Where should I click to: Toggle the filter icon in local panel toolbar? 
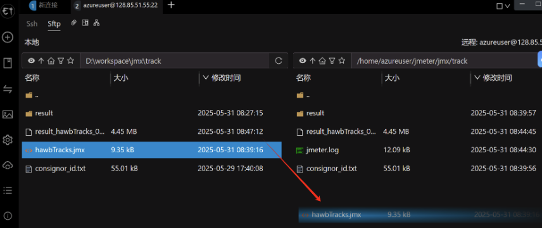click(61, 61)
